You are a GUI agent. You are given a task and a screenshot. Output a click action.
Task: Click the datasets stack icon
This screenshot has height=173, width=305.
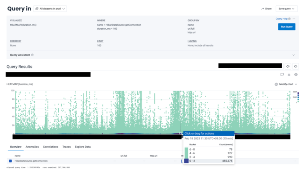click(37, 9)
